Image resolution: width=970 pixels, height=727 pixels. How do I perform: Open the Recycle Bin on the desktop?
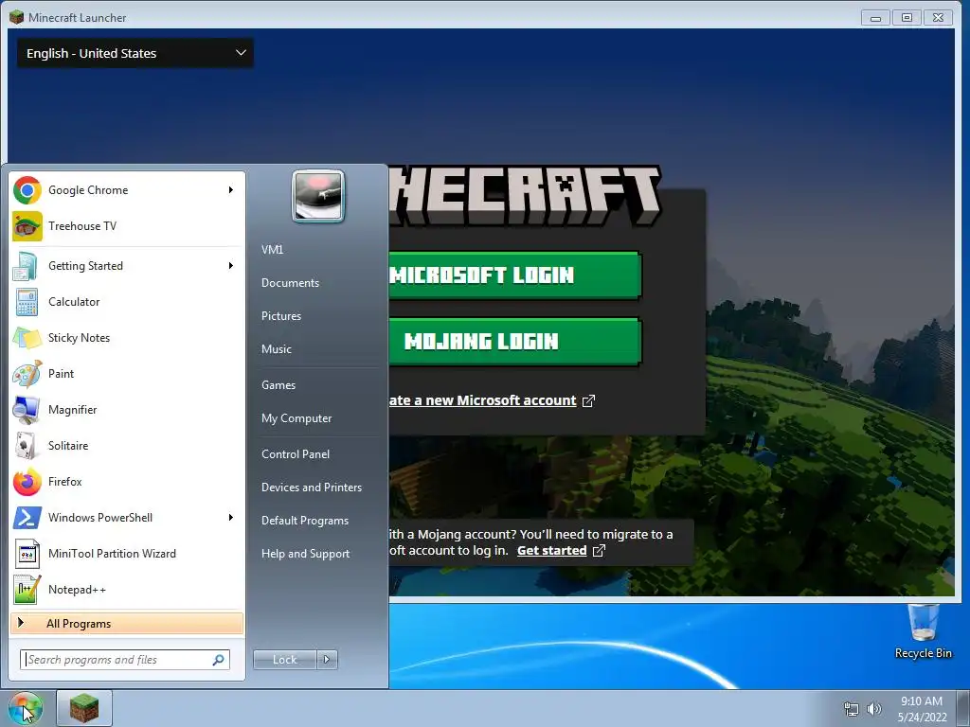click(x=923, y=631)
